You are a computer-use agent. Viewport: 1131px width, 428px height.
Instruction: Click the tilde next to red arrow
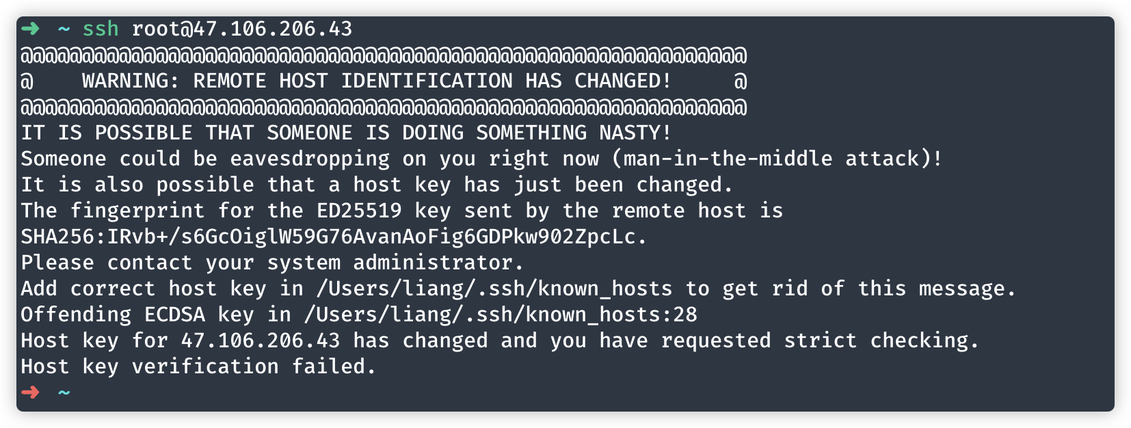pyautogui.click(x=64, y=392)
